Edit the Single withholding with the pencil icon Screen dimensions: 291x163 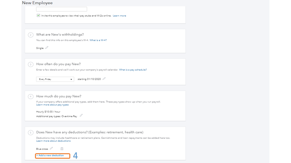pyautogui.click(x=47, y=48)
